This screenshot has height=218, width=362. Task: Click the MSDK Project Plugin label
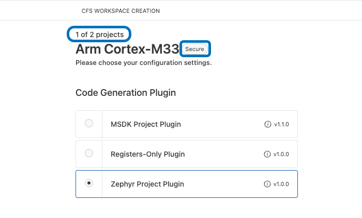click(146, 124)
